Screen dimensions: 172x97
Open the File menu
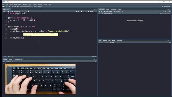[x=3, y=4]
